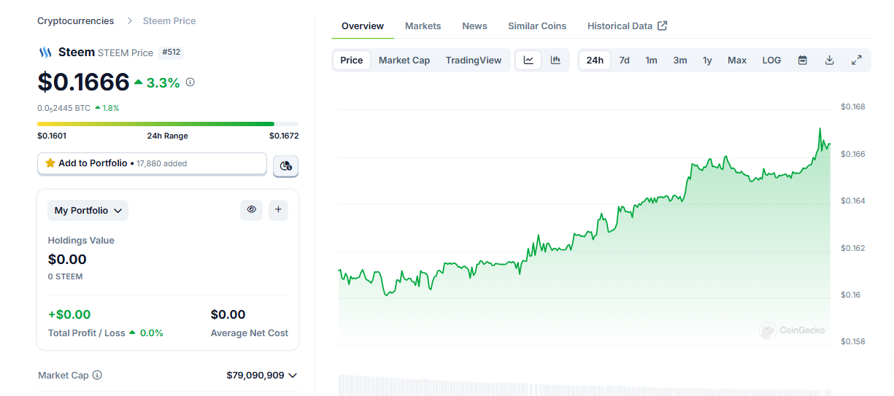Click the BTC price 1.8% change

(107, 108)
